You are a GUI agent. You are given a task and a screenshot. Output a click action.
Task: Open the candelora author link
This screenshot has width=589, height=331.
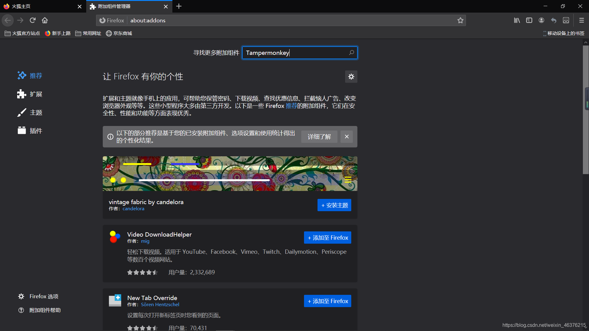[x=133, y=209]
